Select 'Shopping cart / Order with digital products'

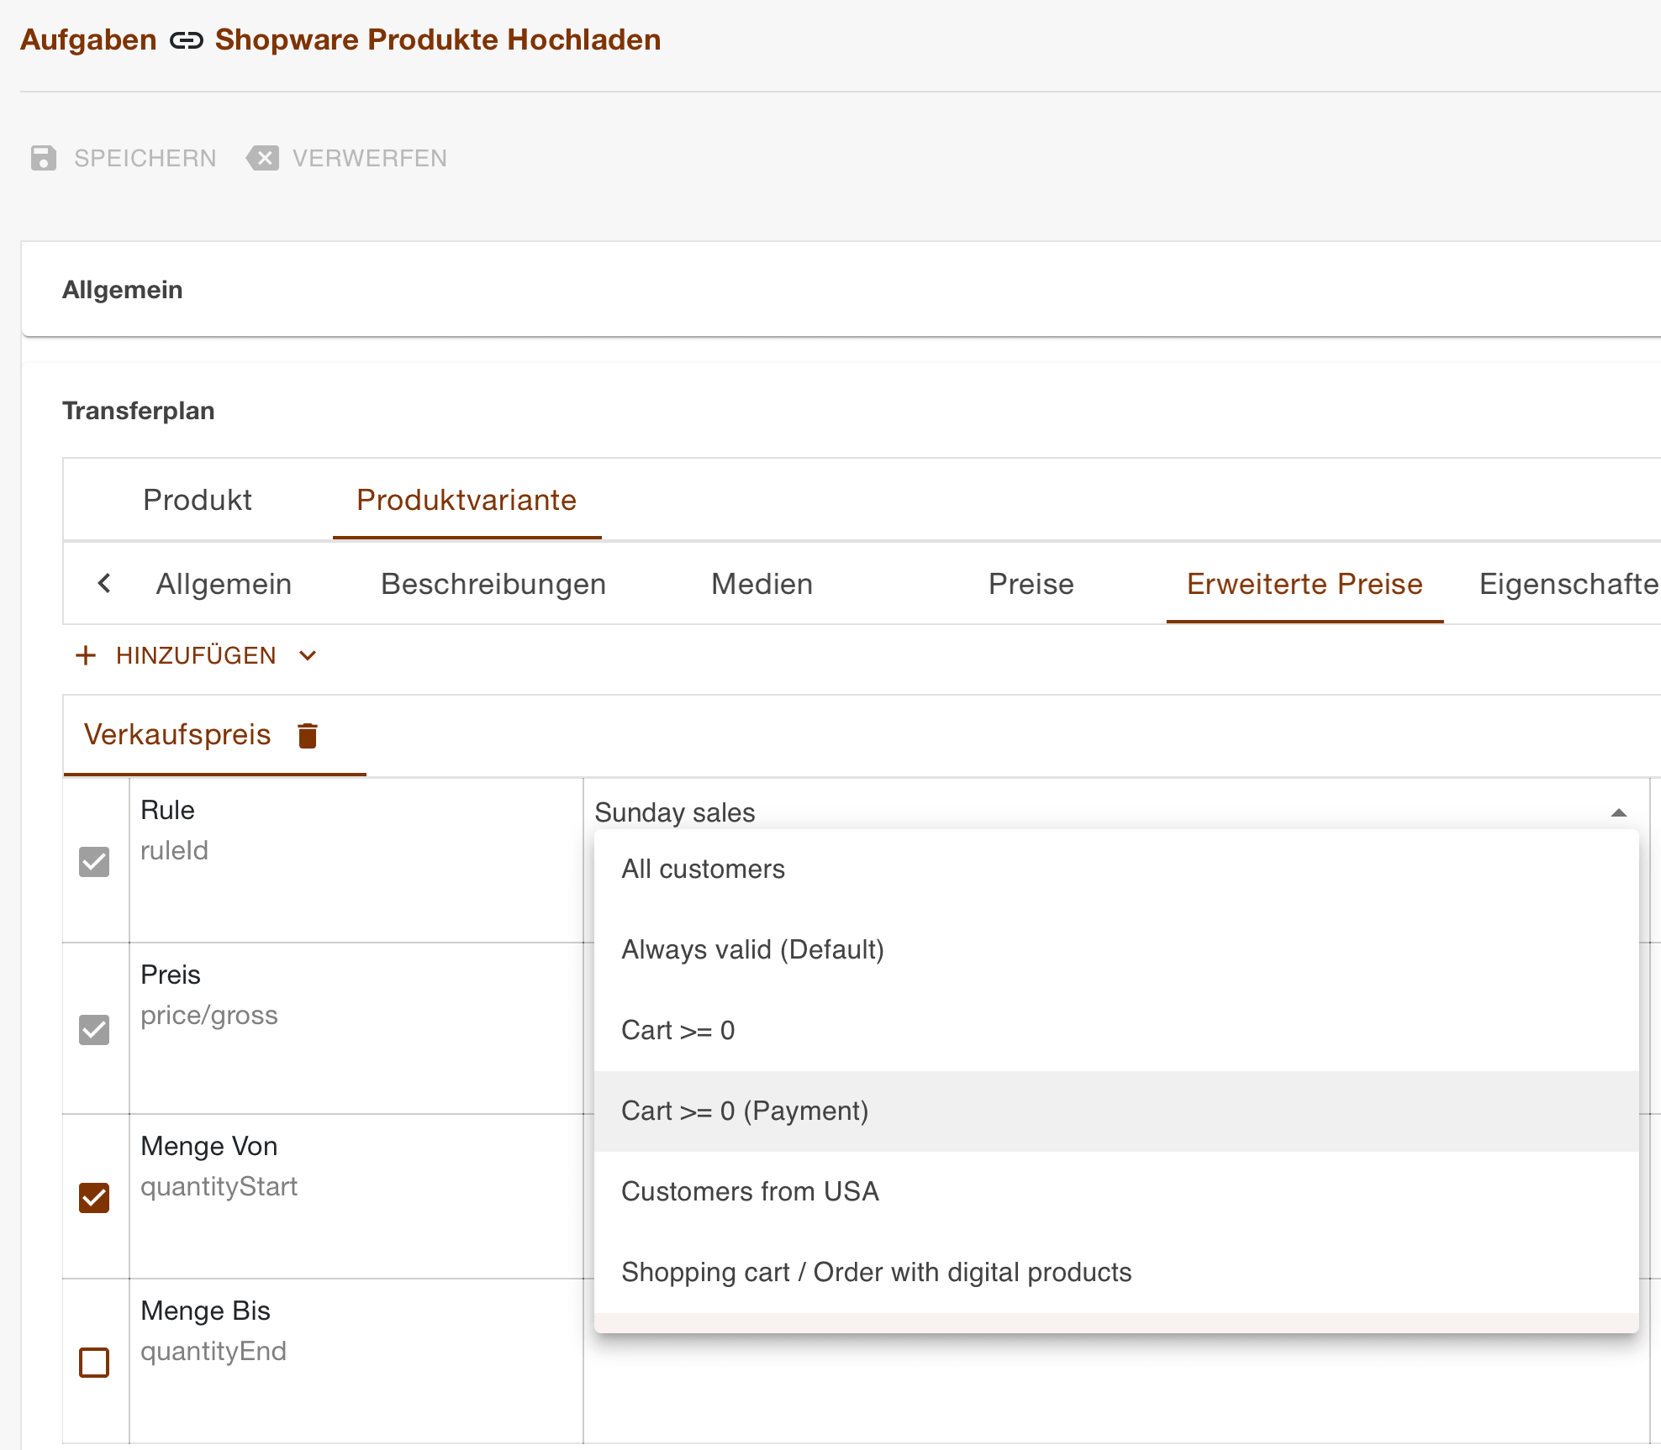point(1116,1272)
